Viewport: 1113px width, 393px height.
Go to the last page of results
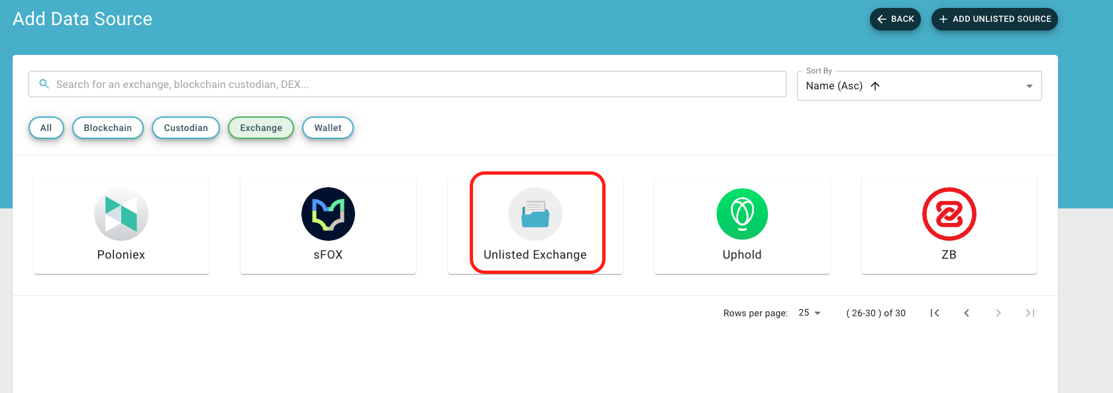pos(1030,313)
